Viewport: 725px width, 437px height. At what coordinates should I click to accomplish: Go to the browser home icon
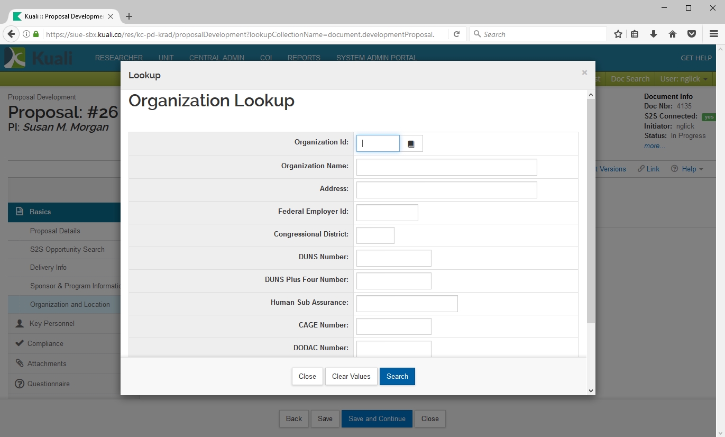coord(673,34)
